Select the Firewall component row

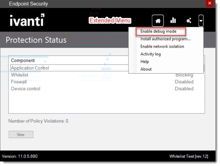click(19, 82)
